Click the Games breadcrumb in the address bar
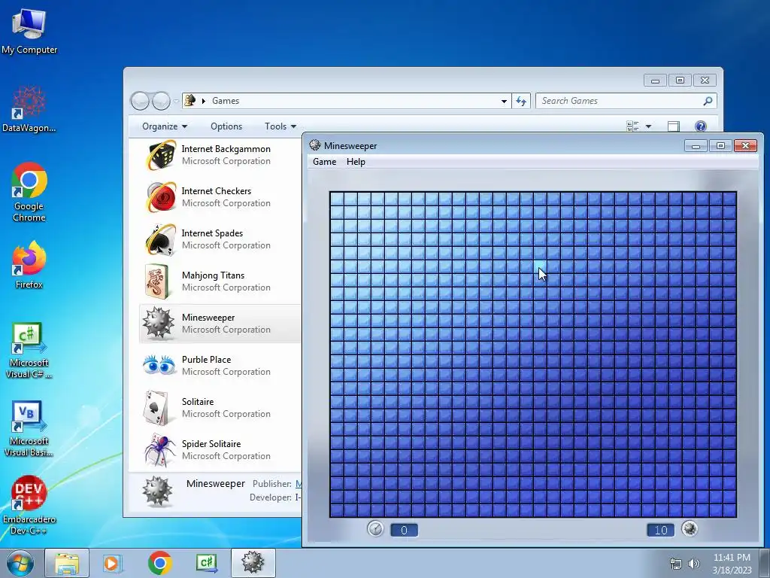Screen dimensions: 770x578 click(226, 101)
